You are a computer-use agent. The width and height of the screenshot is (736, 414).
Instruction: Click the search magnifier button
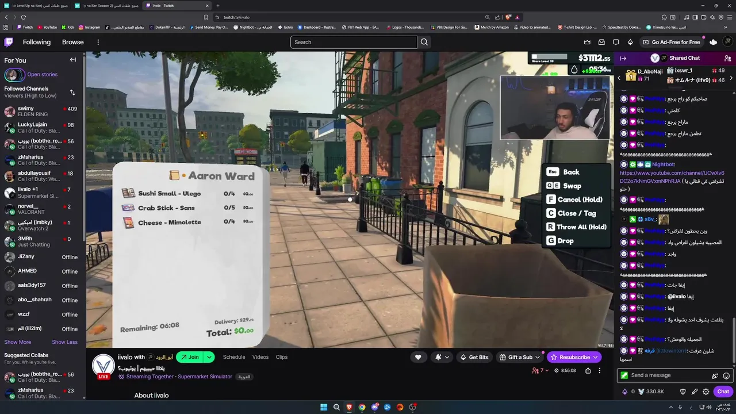point(424,42)
